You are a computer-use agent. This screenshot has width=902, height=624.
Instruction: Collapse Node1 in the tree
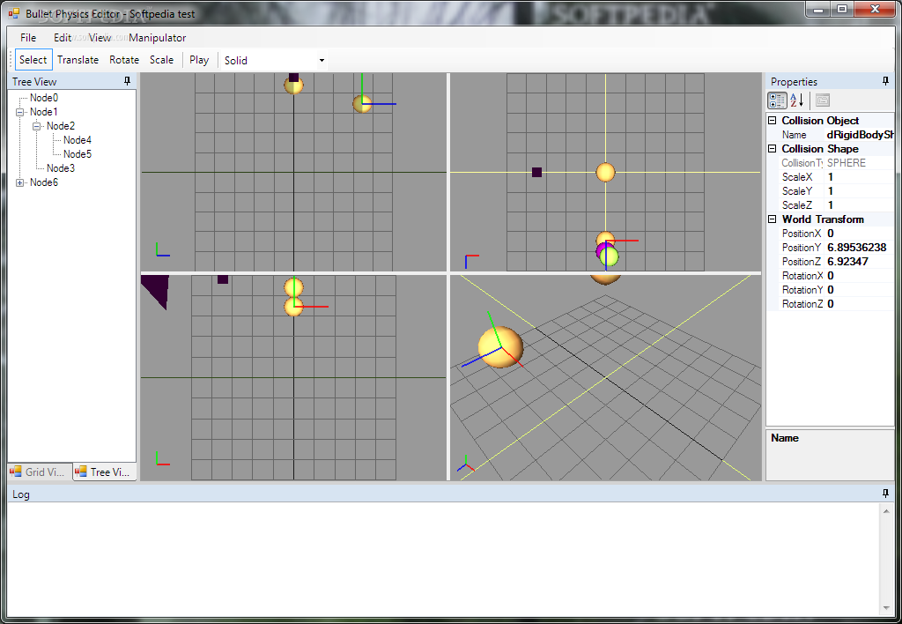tap(20, 112)
